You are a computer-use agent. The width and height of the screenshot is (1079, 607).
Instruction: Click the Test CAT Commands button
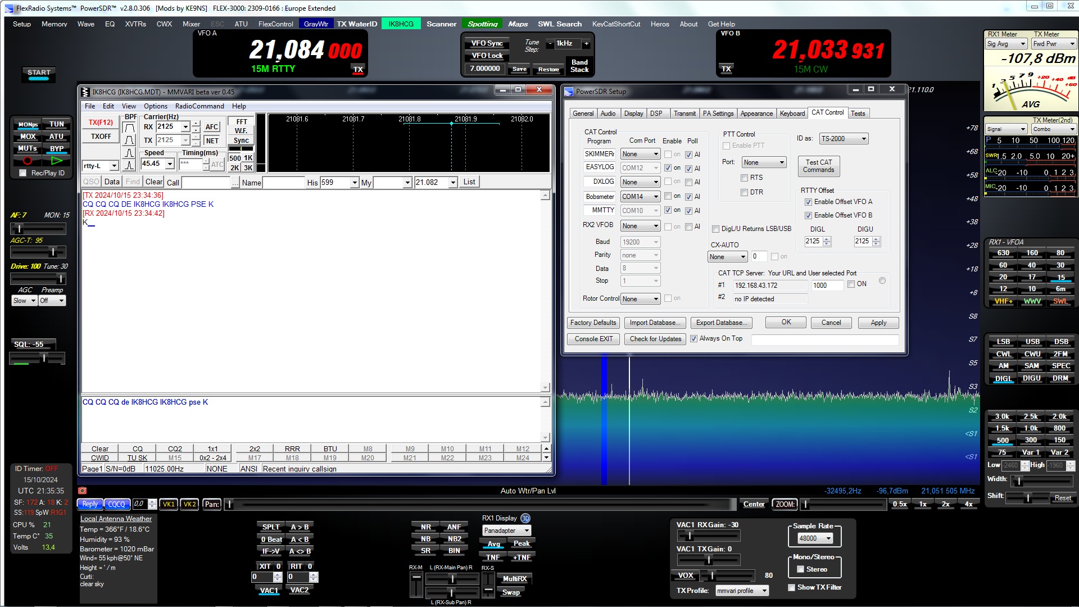coord(819,166)
